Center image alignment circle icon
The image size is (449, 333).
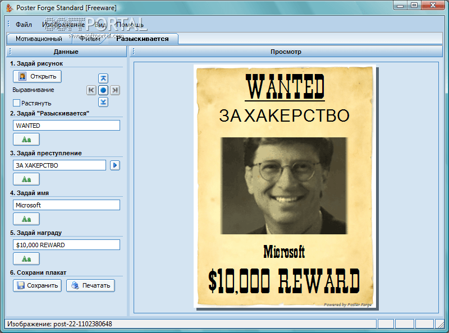tap(103, 90)
